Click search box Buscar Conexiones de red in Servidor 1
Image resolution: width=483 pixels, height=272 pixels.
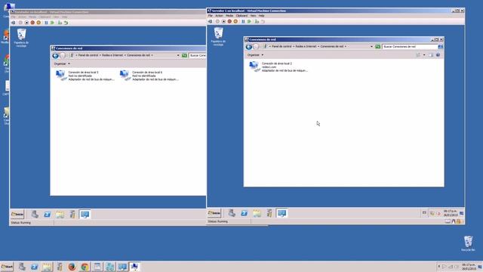(410, 47)
